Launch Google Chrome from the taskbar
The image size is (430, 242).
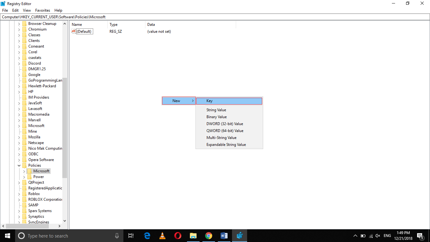point(209,236)
